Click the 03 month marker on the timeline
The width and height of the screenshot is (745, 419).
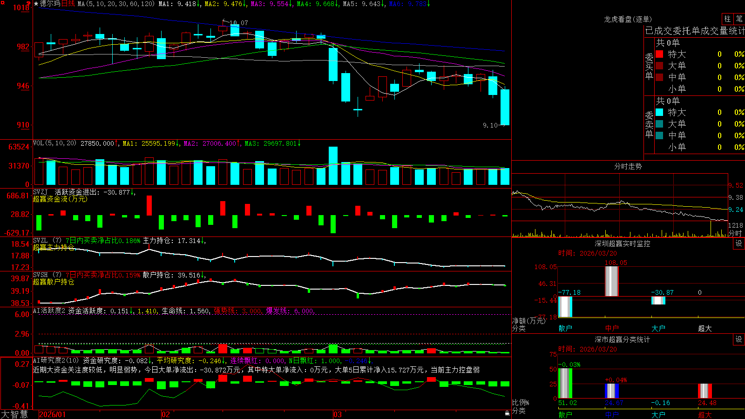point(338,414)
